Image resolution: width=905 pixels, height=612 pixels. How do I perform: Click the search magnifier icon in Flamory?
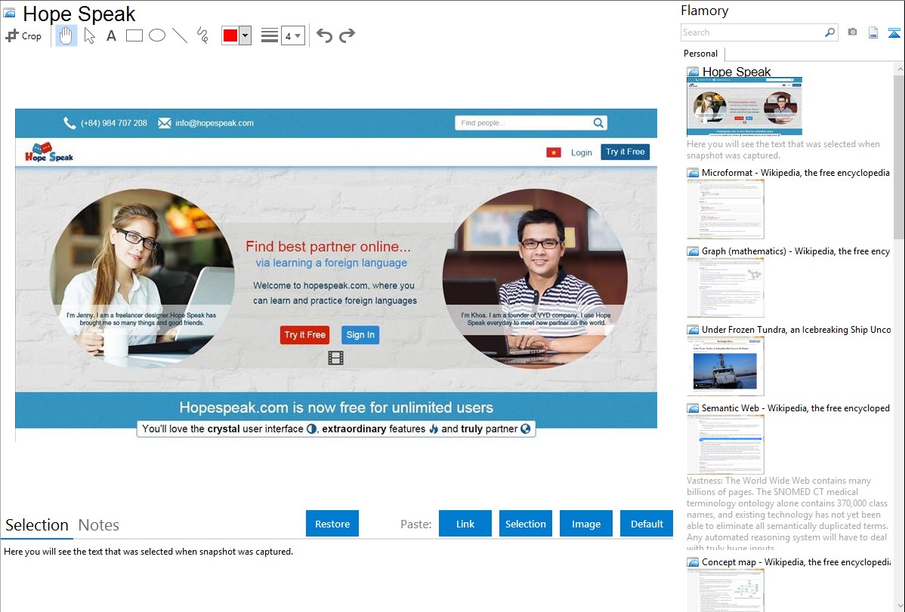coord(830,32)
